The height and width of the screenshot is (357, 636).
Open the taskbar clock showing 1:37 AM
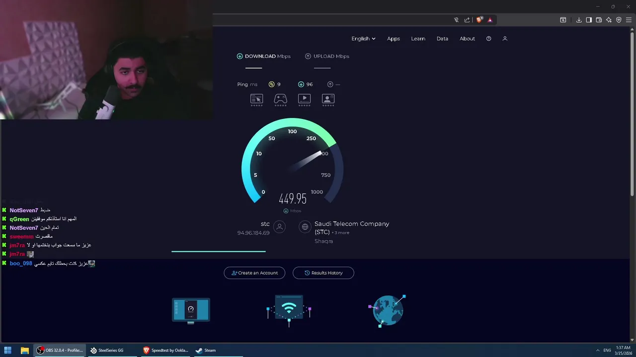[623, 350]
